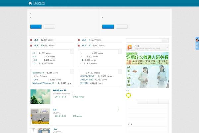Click the '–13' entry in sidebar list

point(130,124)
